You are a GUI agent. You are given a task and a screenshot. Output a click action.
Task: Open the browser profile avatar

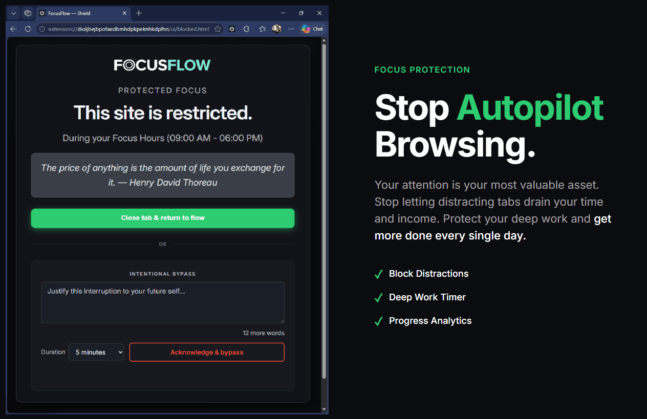[x=276, y=29]
